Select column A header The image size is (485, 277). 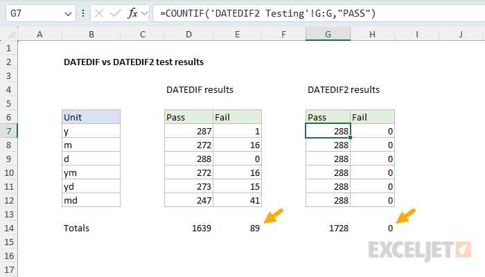click(39, 35)
